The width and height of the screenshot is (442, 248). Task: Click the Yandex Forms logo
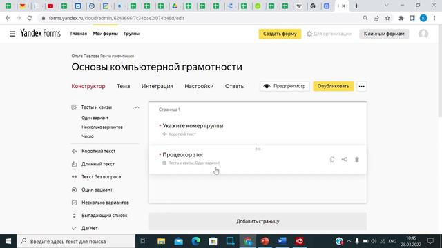[40, 33]
